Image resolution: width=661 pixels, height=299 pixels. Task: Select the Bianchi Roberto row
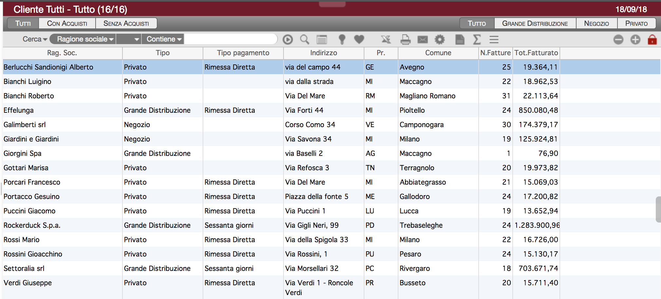tap(332, 96)
